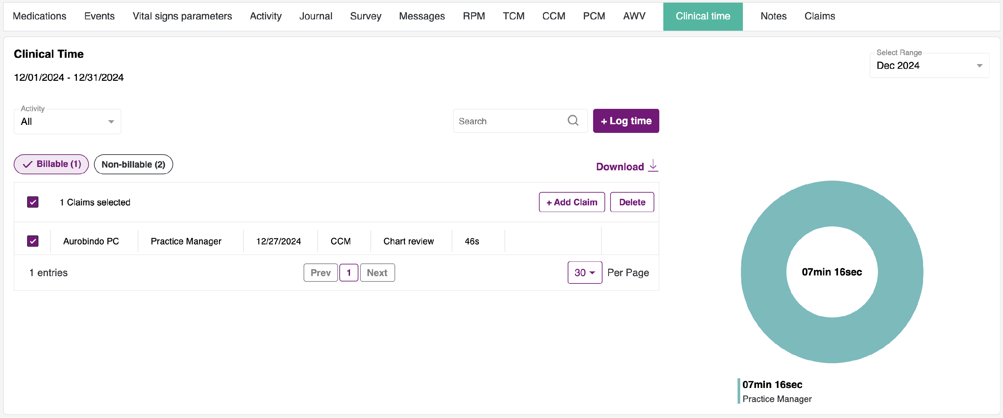Click the Next pagination button

click(x=376, y=272)
